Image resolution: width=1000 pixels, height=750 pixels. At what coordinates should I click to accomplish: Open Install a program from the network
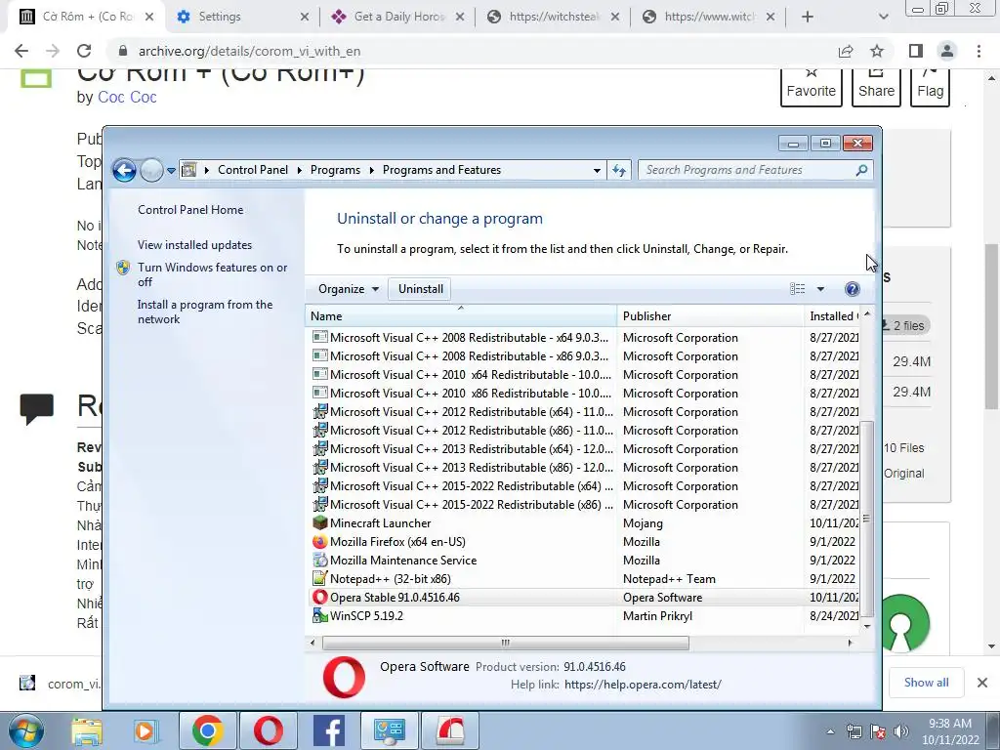tap(205, 312)
